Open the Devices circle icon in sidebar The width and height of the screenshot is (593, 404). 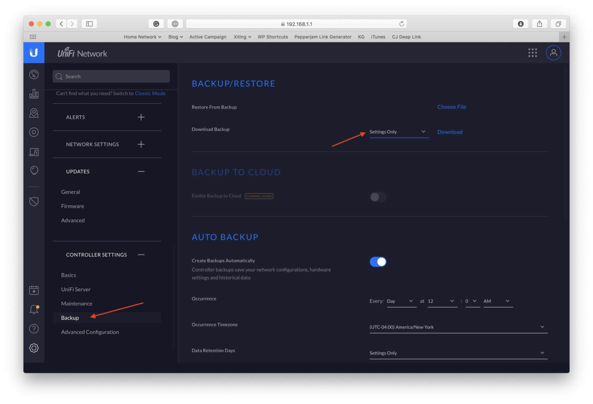click(34, 132)
